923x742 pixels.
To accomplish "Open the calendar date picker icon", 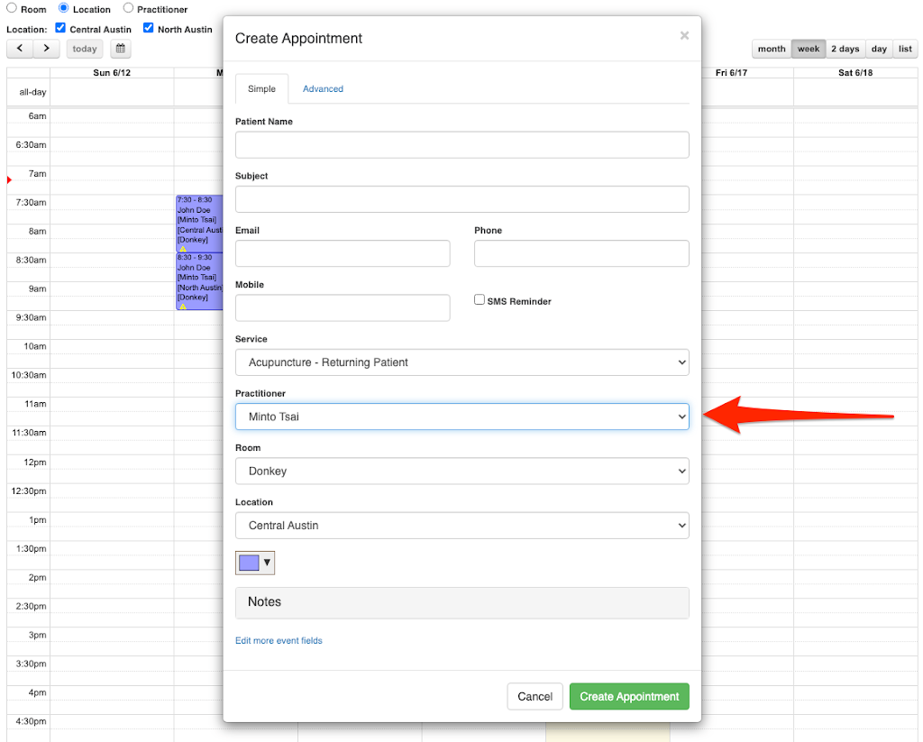I will click(x=120, y=49).
